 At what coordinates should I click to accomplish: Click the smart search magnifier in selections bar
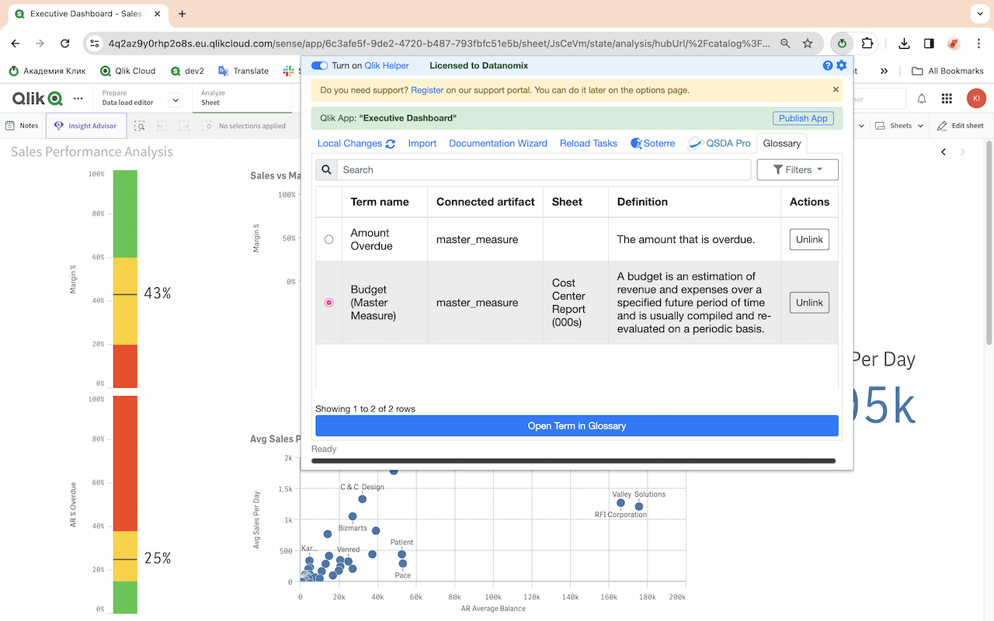click(140, 125)
